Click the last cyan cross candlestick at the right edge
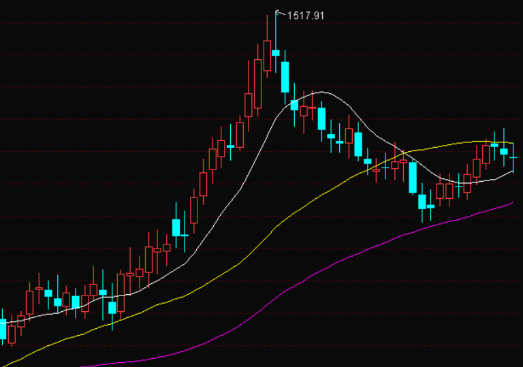This screenshot has width=523, height=367. click(x=513, y=157)
